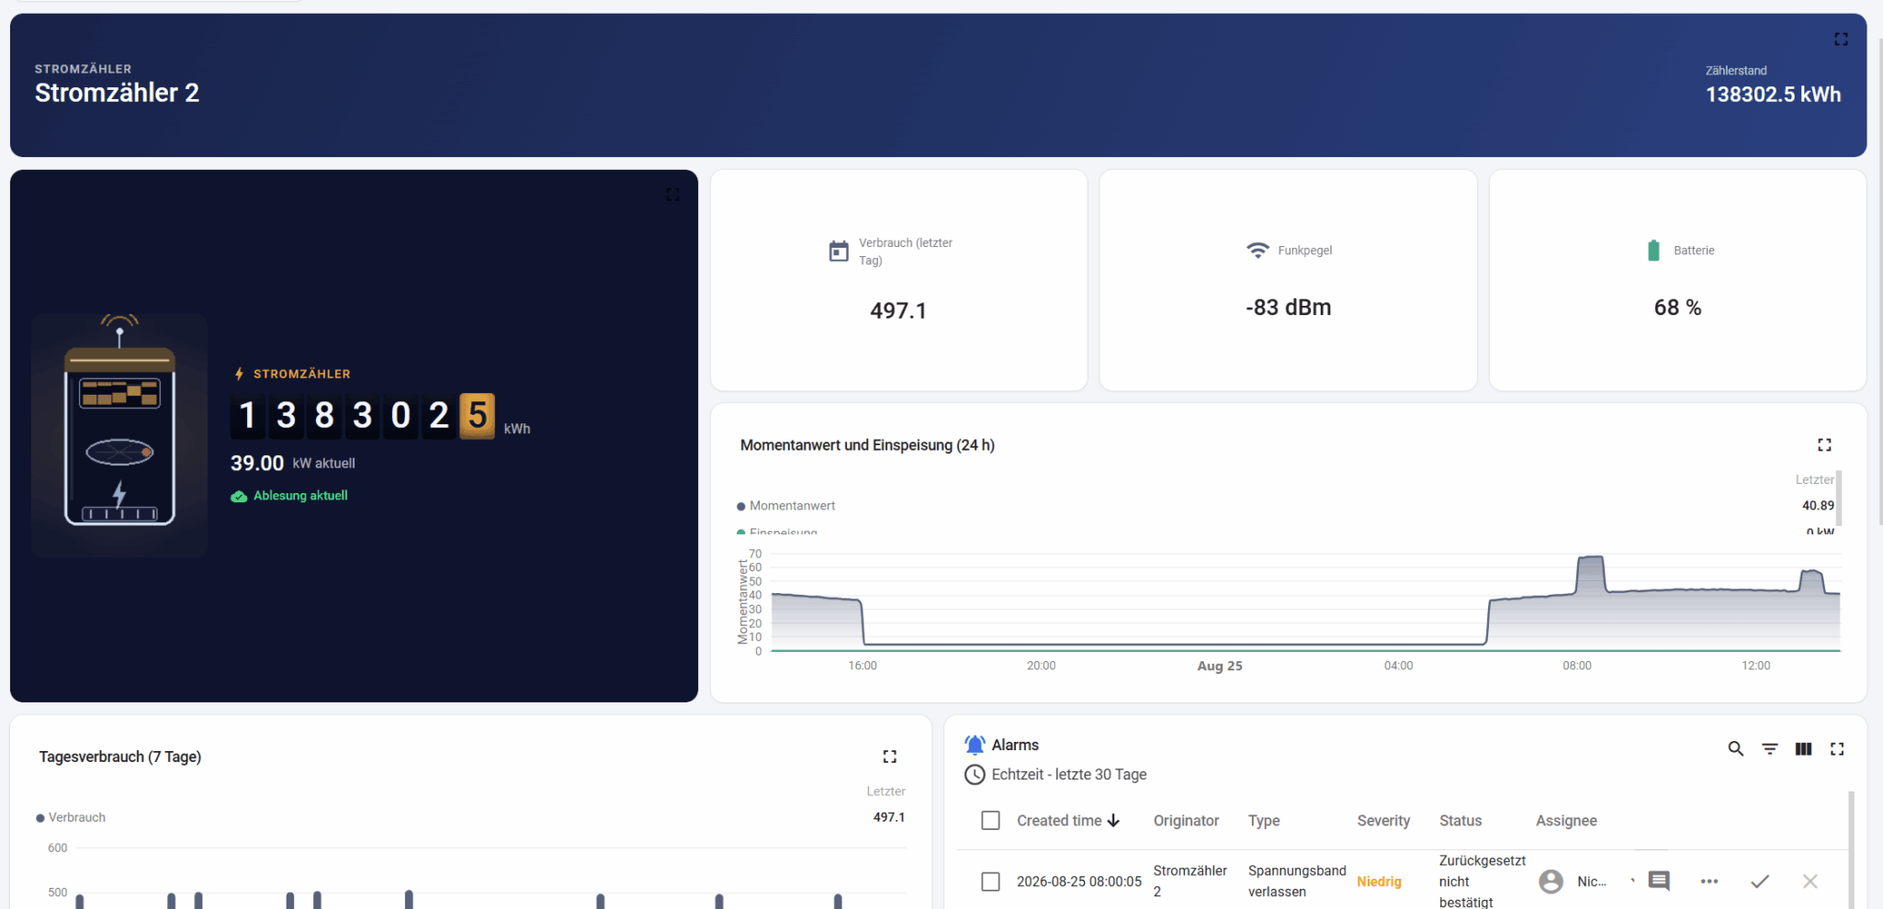Click the Ablesung aktuell status text

point(300,496)
